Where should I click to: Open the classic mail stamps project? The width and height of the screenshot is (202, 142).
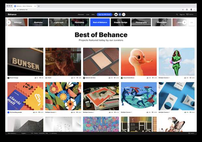coord(25,96)
